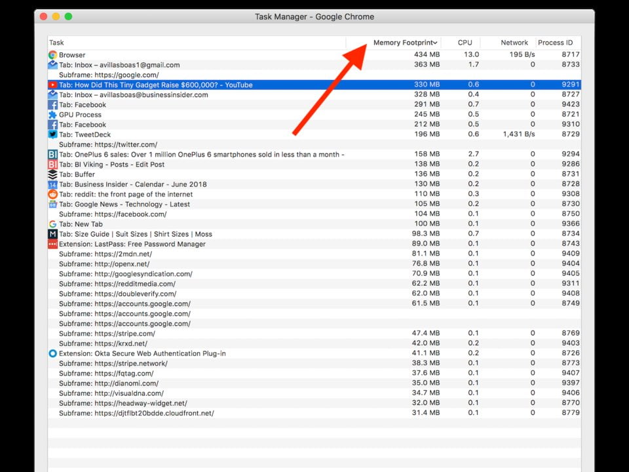Screen dimensions: 629x472
Task: Select the Subframe: http://googlesyndication.com/ row
Action: point(314,274)
